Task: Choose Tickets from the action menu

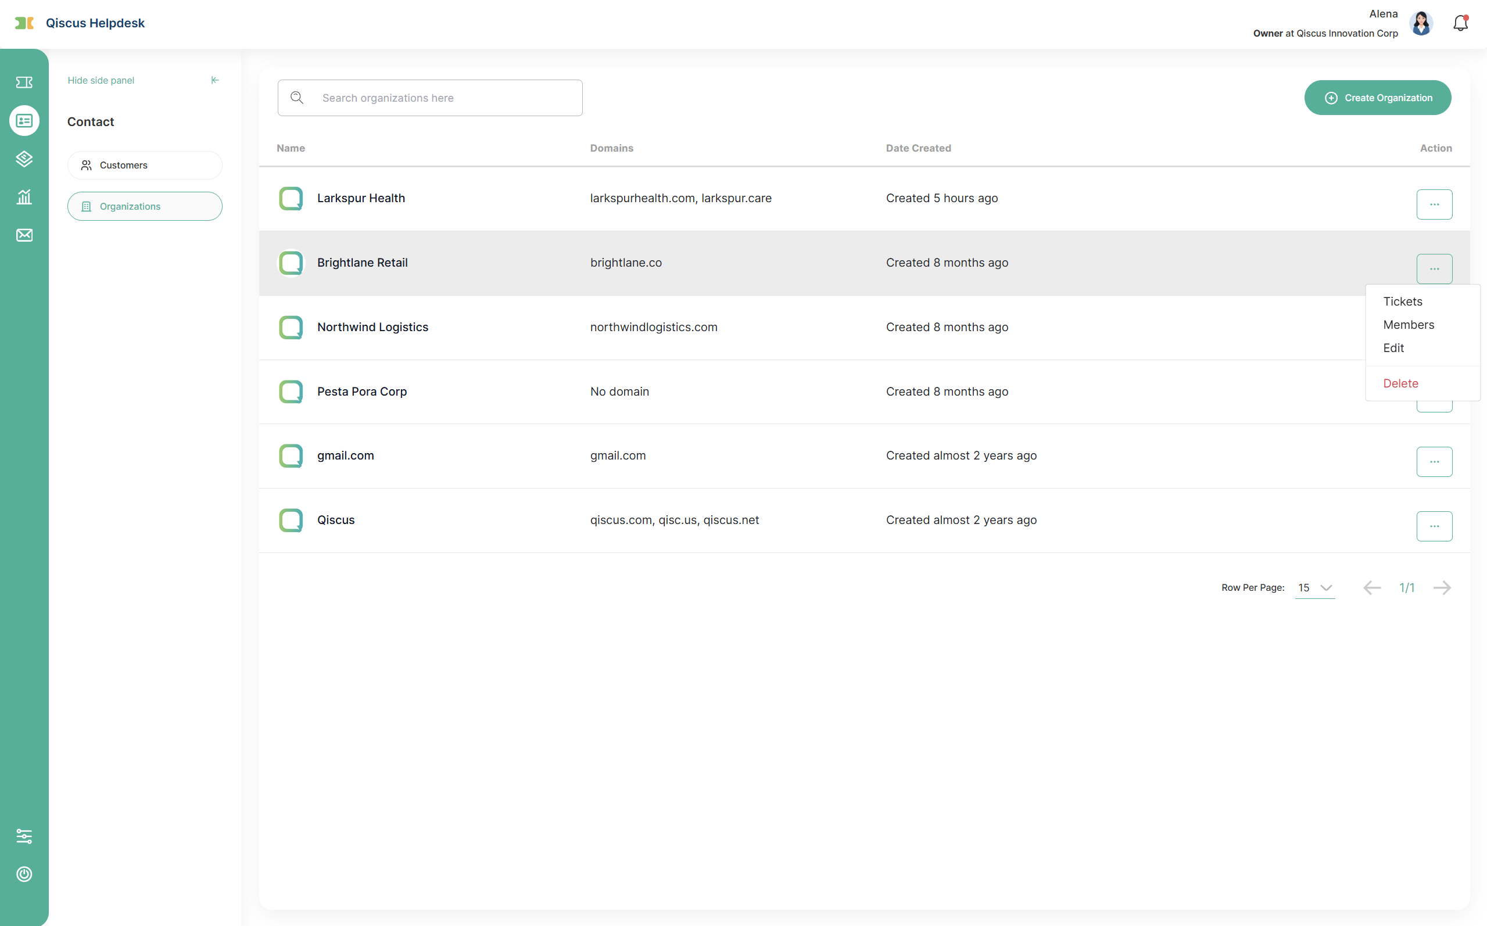Action: coord(1403,302)
